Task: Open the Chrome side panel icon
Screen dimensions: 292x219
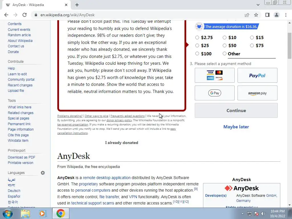Action: (267, 15)
